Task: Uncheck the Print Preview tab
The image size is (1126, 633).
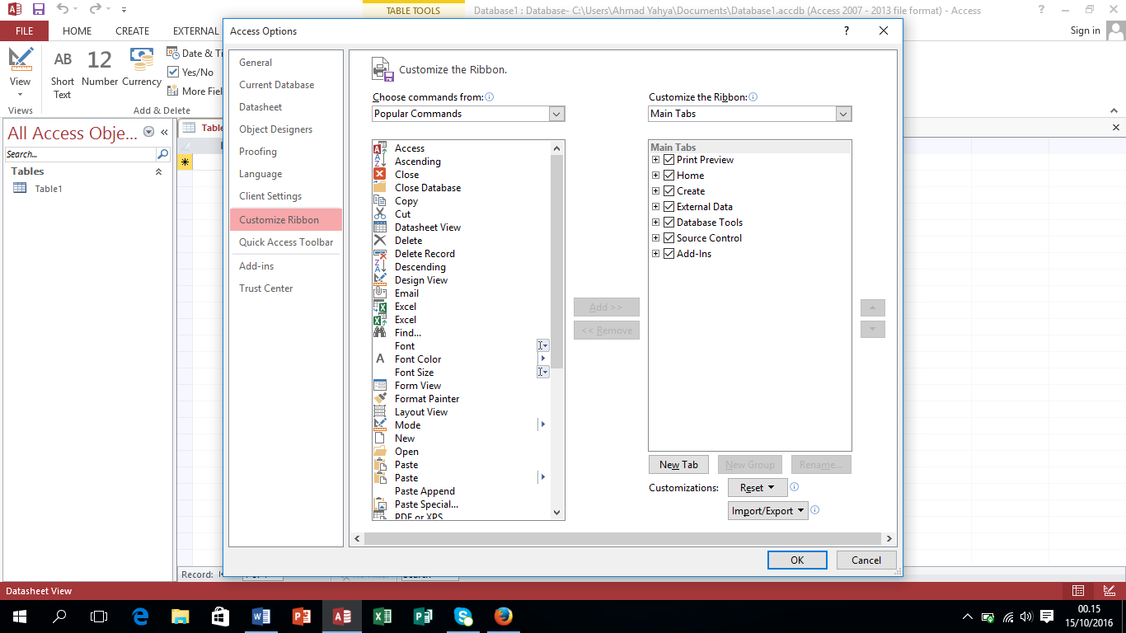Action: (669, 159)
